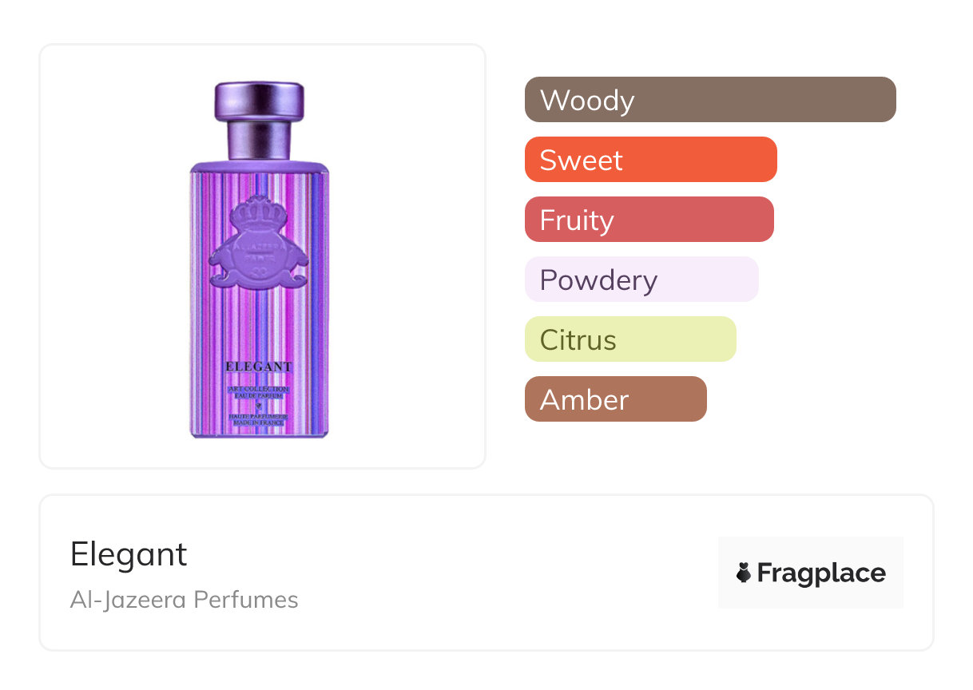Screen dimensions: 973x690
Task: Click the Fragplace perfume bottle logo icon
Action: [x=744, y=573]
